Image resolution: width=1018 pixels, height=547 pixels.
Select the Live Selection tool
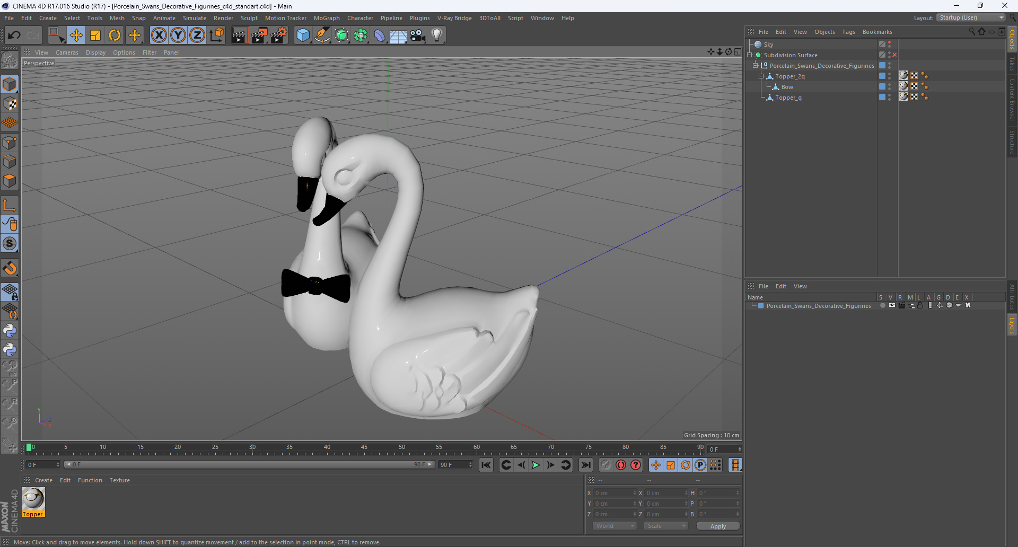pyautogui.click(x=56, y=35)
